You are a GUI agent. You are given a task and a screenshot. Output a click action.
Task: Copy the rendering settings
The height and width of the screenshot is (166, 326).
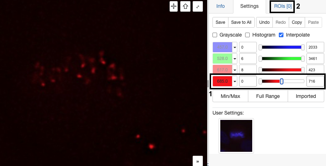point(297,22)
